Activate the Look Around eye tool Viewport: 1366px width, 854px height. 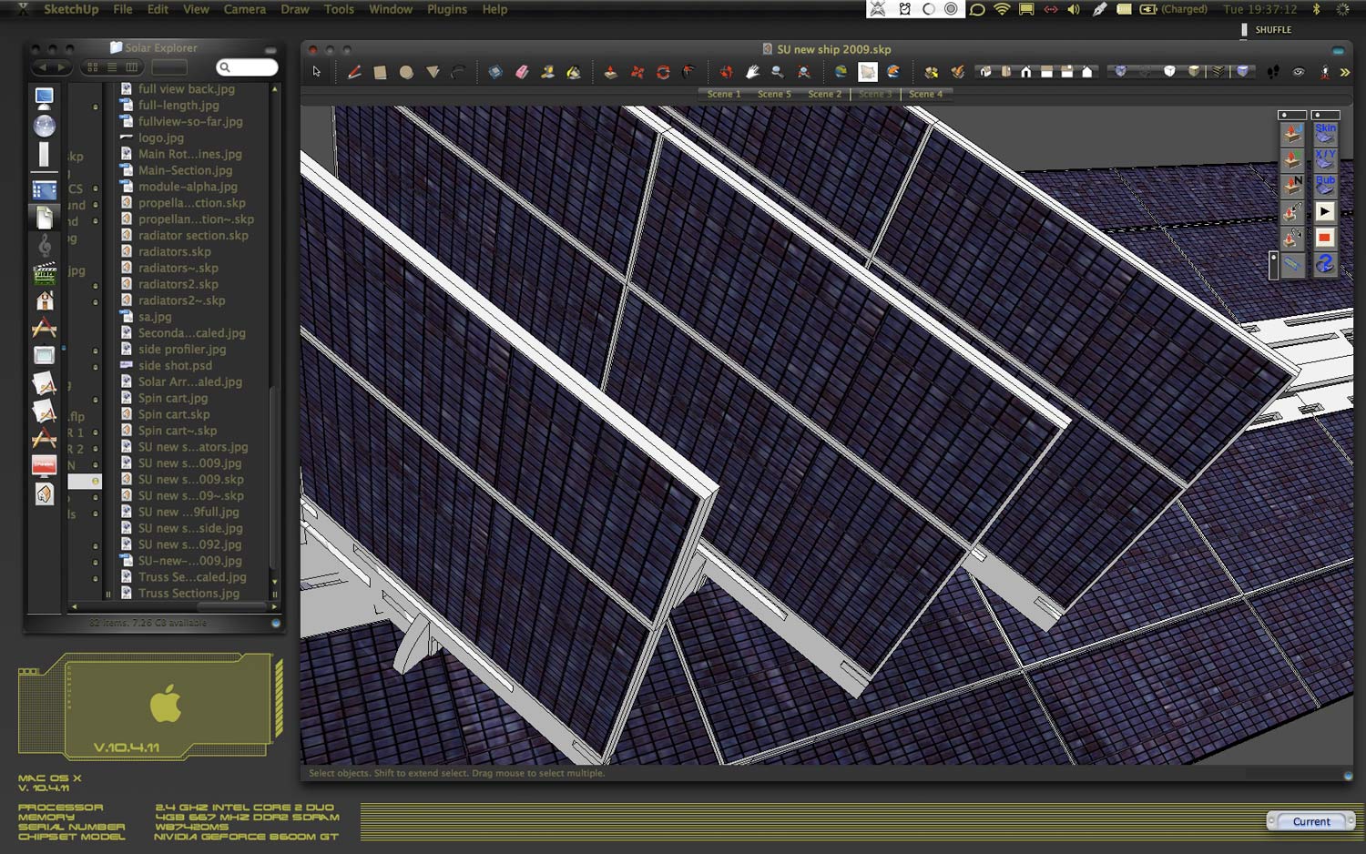pyautogui.click(x=1299, y=72)
